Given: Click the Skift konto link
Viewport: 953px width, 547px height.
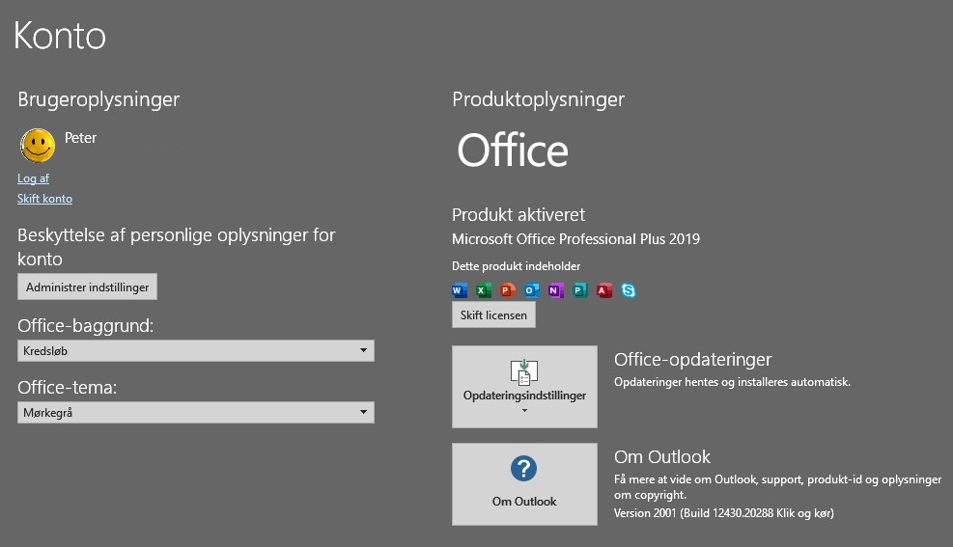Looking at the screenshot, I should (45, 199).
